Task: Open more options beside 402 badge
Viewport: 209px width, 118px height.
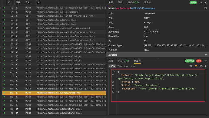Action: (206, 61)
